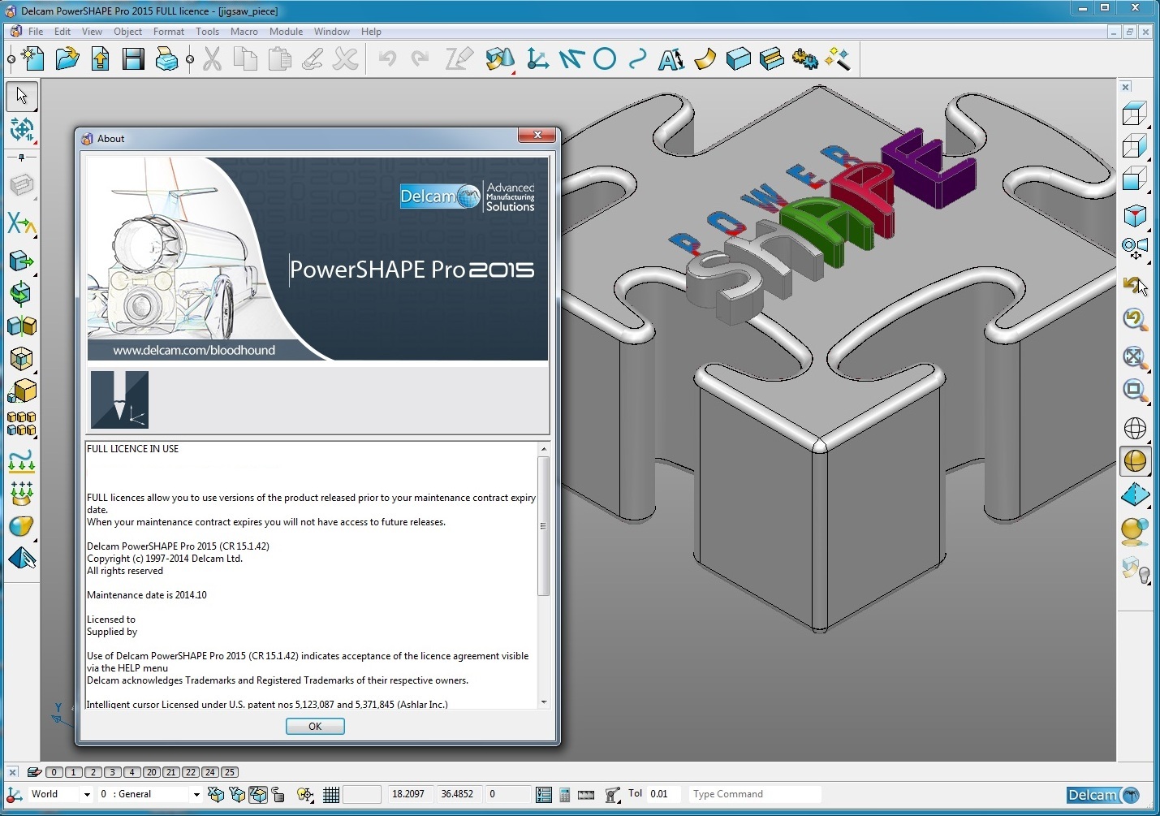Activate the Select arrow tool
Viewport: 1160px width, 816px height.
tap(22, 96)
